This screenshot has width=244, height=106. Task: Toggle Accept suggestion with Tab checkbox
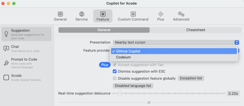(x=115, y=65)
